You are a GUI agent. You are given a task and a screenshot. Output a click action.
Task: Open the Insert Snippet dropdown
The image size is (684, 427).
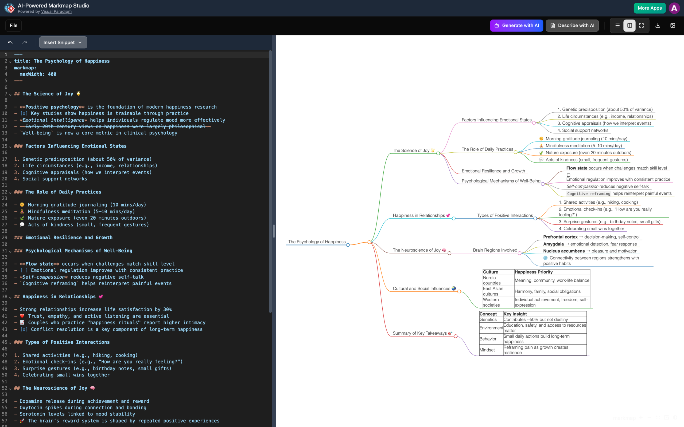[63, 42]
